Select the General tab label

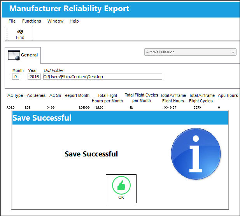click(29, 55)
